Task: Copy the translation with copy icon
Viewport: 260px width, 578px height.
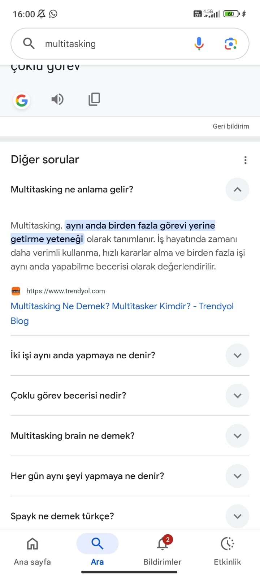Action: pos(94,99)
